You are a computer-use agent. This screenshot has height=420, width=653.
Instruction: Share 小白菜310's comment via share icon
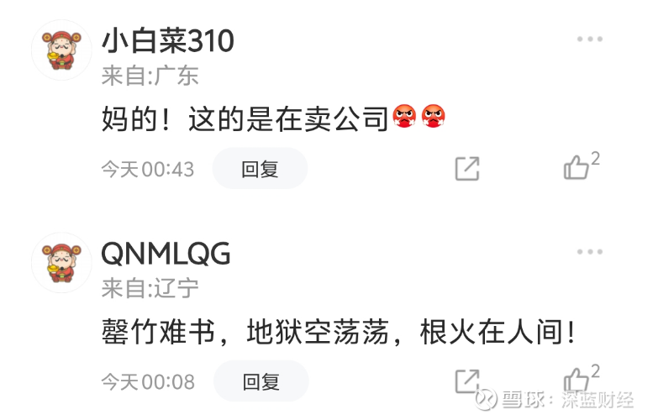coord(466,169)
